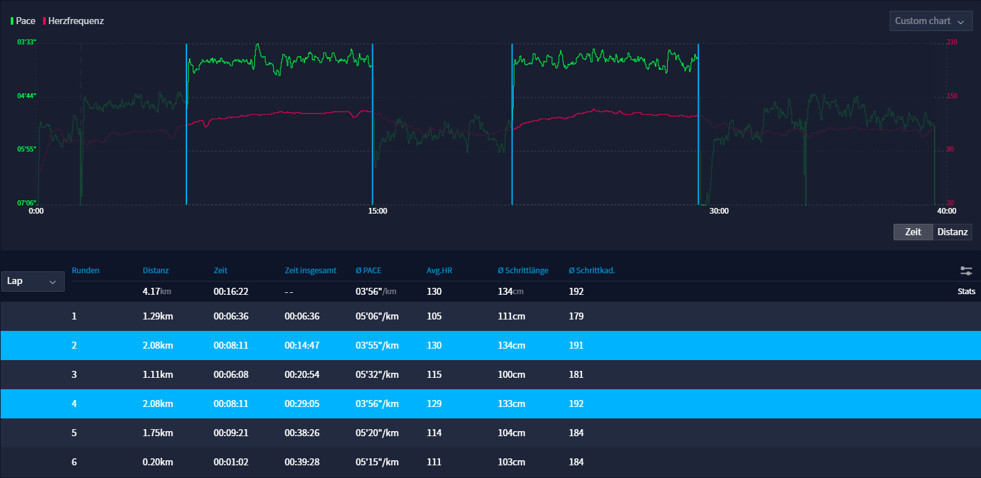
Task: Select lap row 6 with 0.20km
Action: [490, 462]
